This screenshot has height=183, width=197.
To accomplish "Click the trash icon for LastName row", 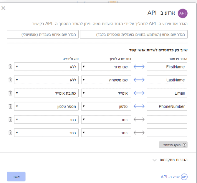I will (x=10, y=80).
